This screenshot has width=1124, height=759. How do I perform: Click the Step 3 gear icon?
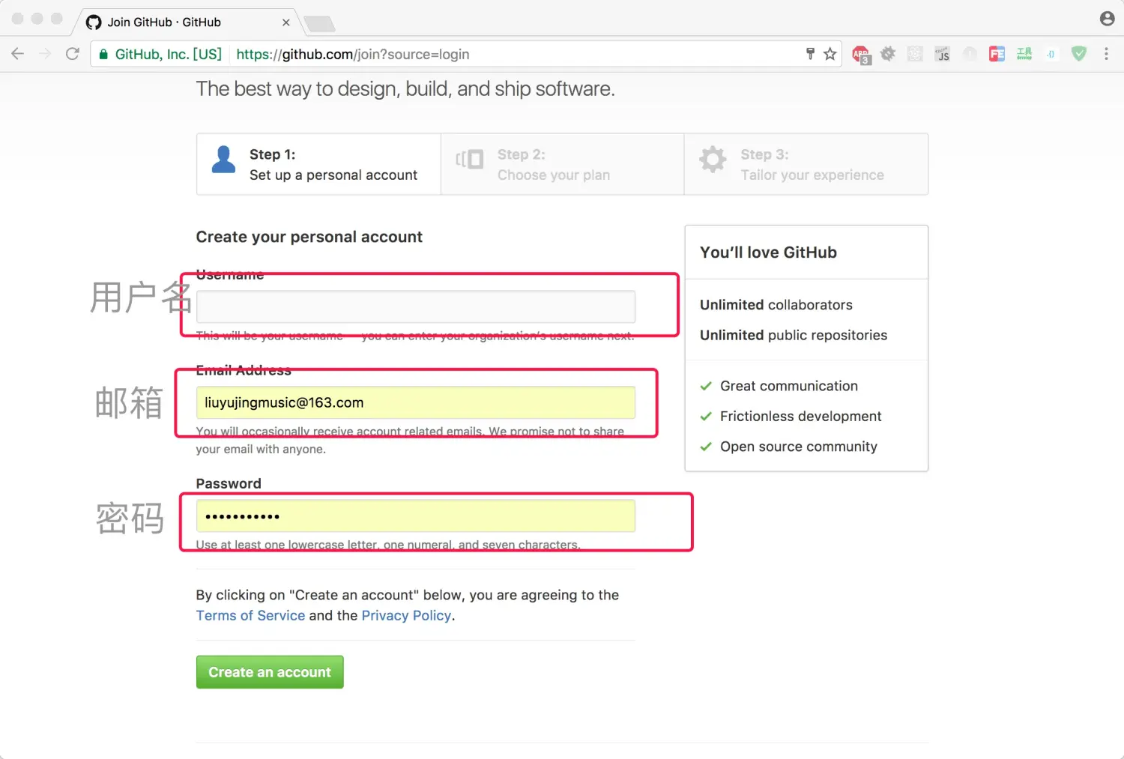pos(713,159)
